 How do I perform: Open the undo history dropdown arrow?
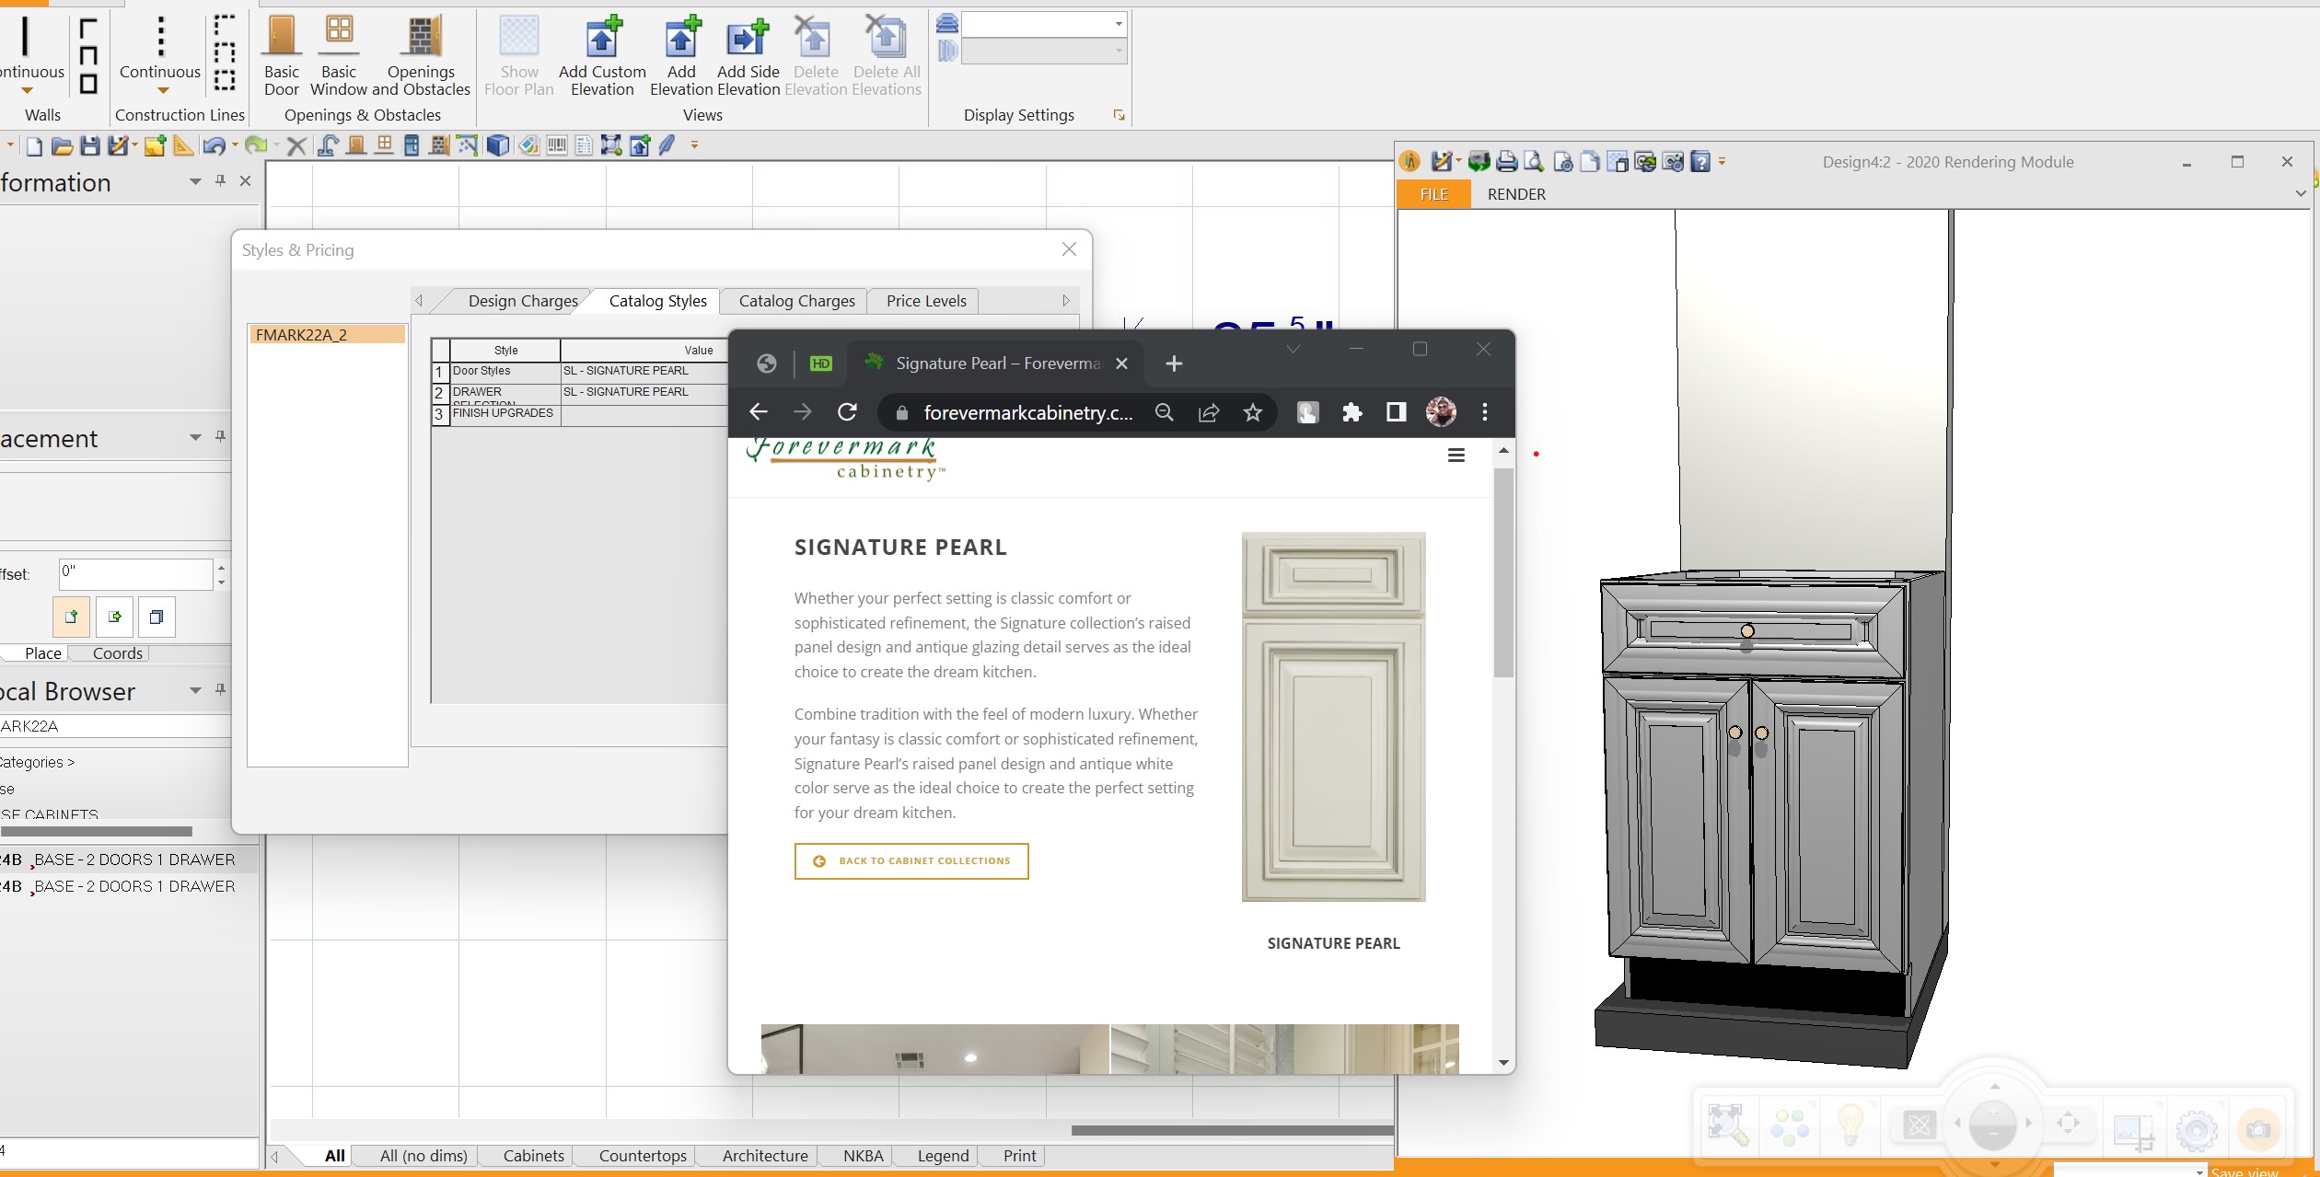tap(235, 145)
